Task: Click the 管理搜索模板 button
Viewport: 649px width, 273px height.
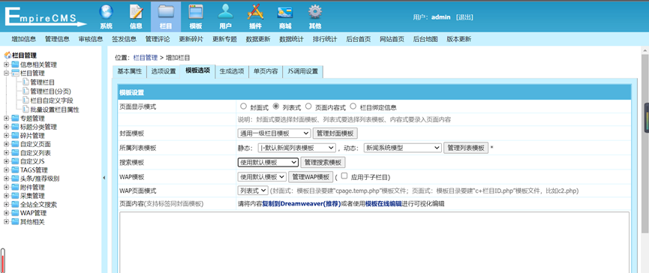Action: coord(323,162)
